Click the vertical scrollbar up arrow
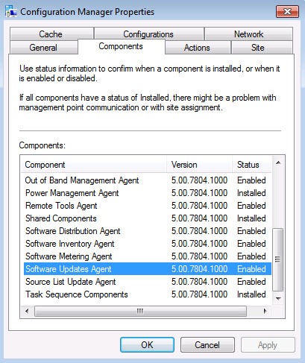 [x=278, y=162]
